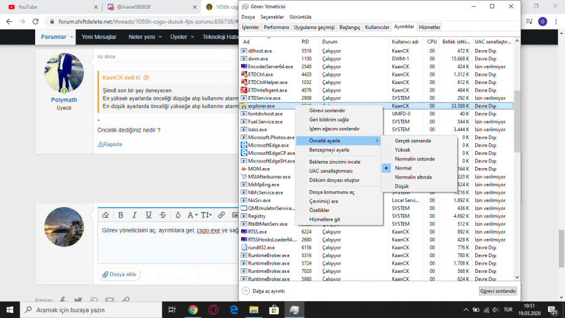Set priority to Yüksek
Image resolution: width=565 pixels, height=318 pixels.
403,150
